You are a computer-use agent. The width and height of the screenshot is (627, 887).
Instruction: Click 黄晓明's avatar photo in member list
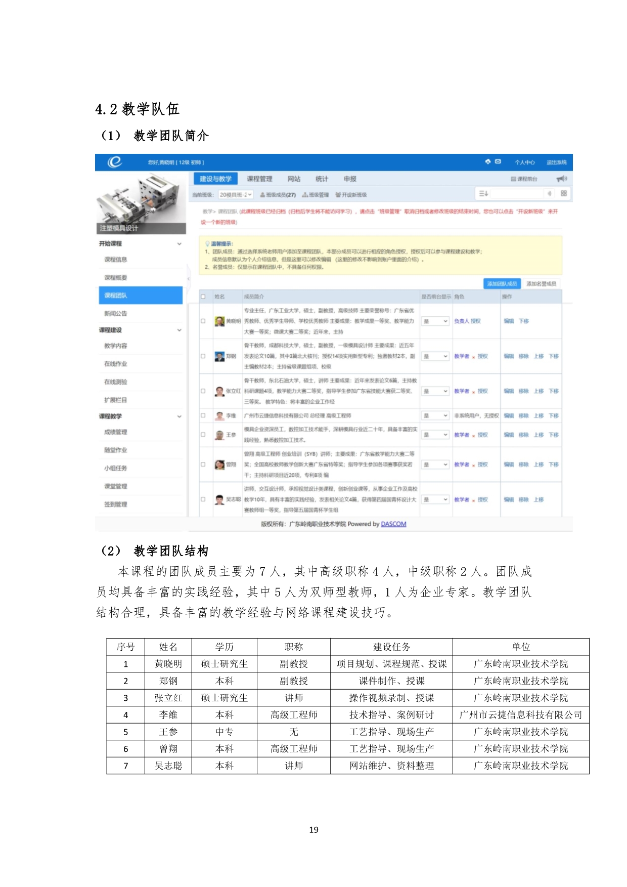pyautogui.click(x=219, y=321)
